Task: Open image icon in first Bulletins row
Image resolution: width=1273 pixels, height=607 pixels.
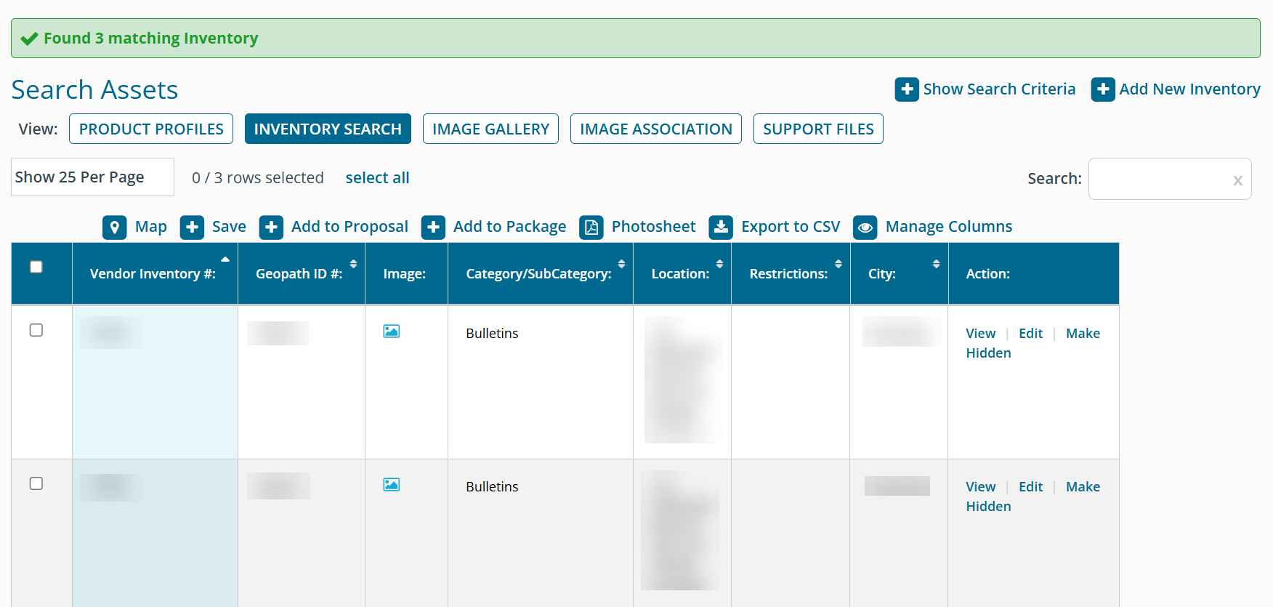Action: point(392,331)
